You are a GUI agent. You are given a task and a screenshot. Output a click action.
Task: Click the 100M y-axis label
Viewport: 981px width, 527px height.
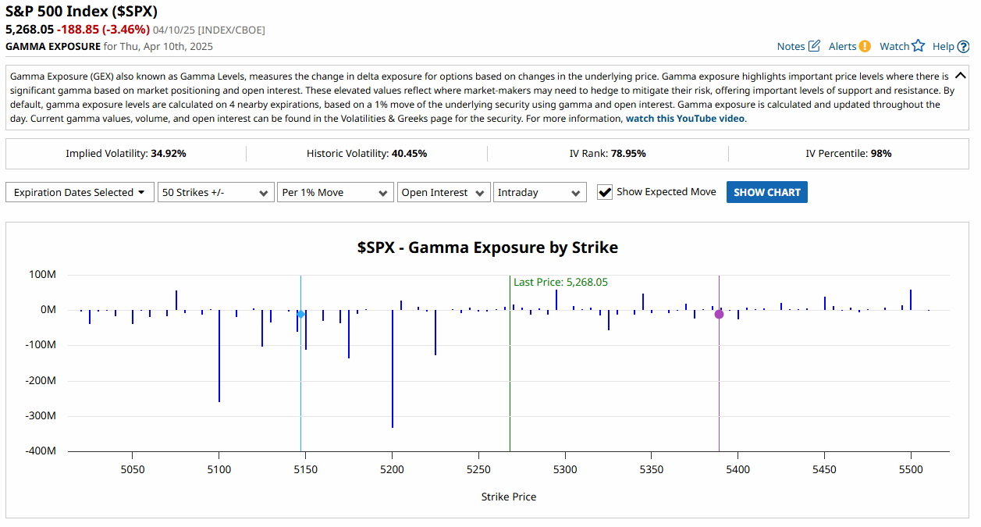[x=42, y=274]
